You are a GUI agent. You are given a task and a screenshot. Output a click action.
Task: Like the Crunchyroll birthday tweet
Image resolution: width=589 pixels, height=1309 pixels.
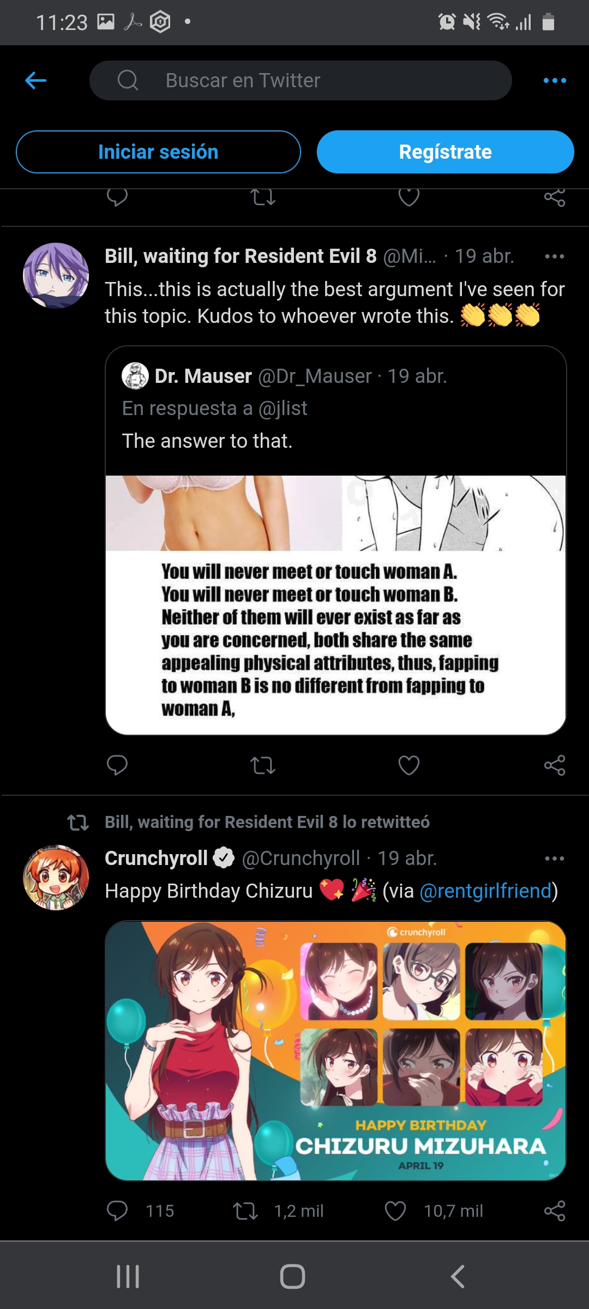click(x=395, y=1211)
